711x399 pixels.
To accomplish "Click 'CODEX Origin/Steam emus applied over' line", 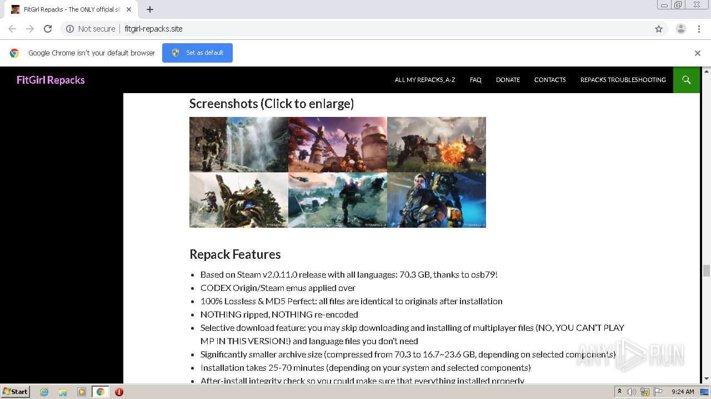I will pos(278,288).
